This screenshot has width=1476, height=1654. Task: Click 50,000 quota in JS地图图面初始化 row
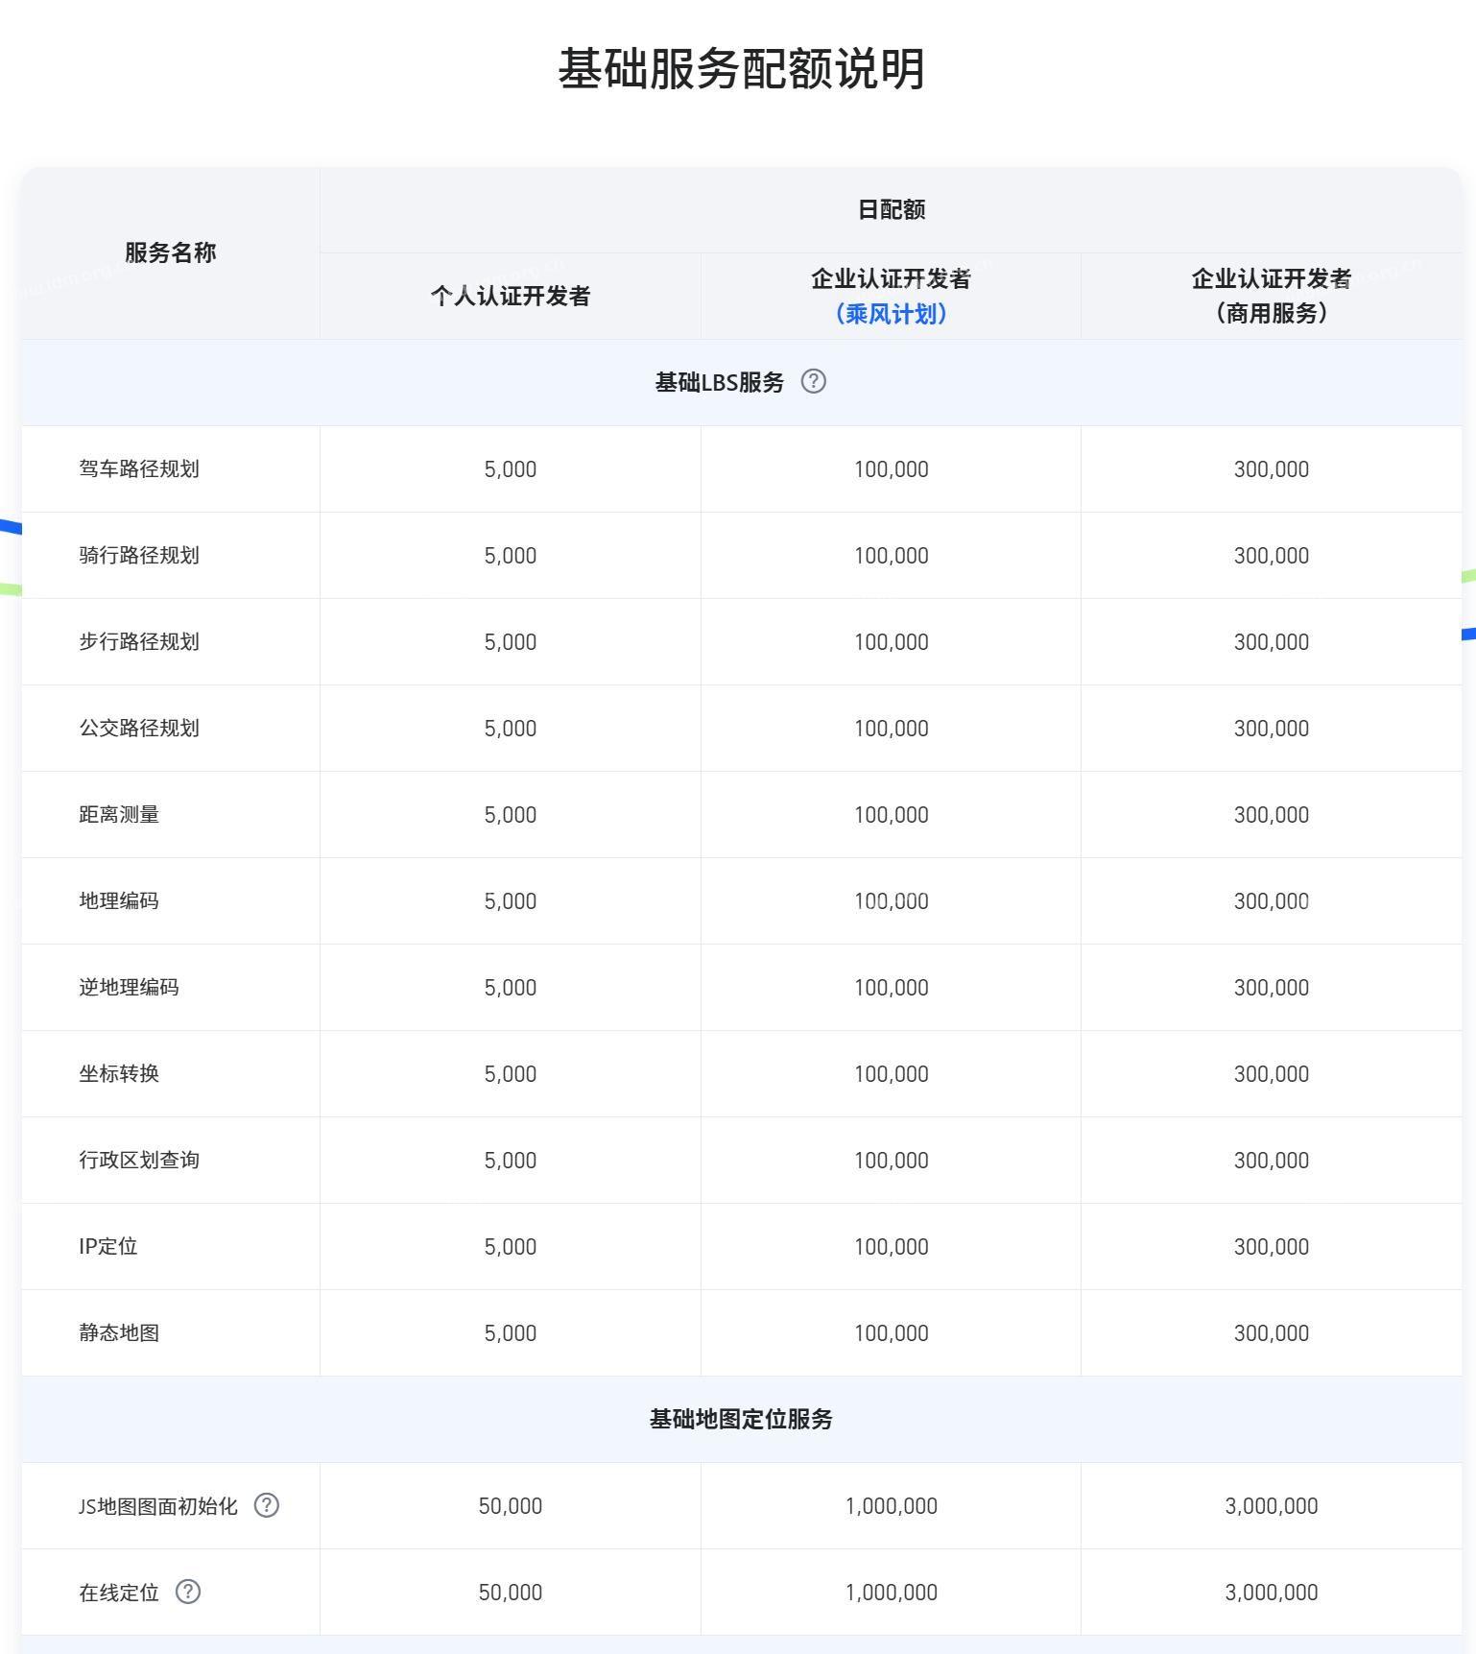(511, 1506)
